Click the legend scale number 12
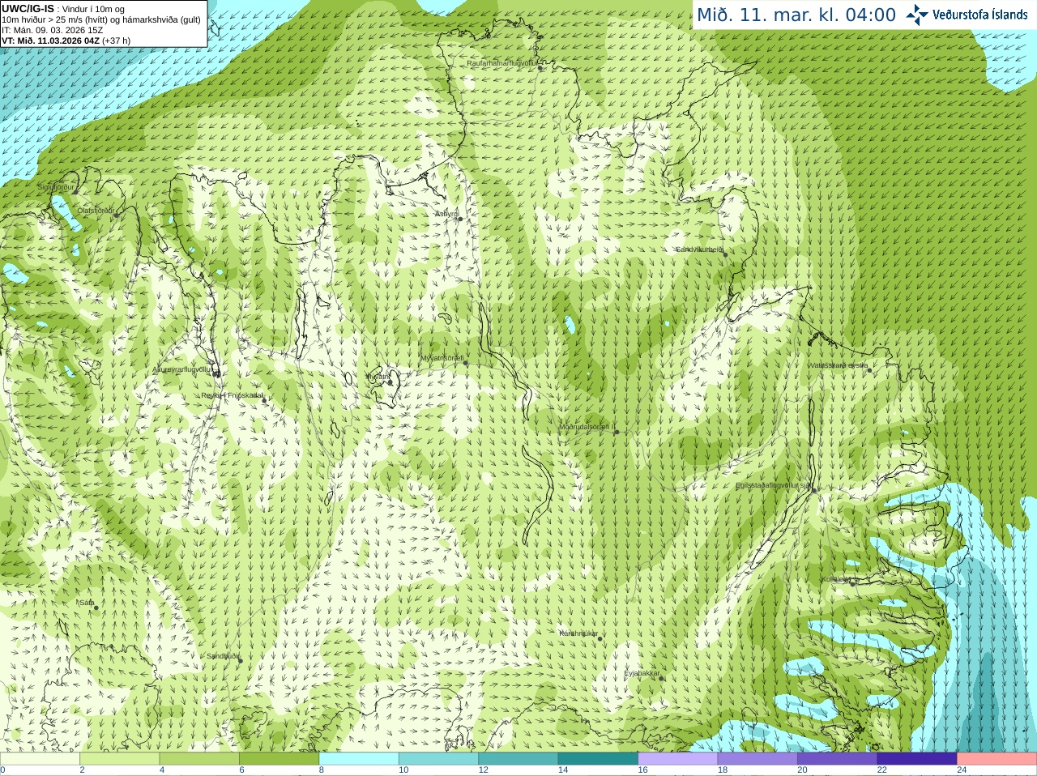 483,770
